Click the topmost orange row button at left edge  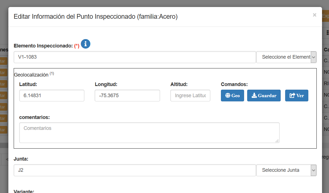coord(3,61)
